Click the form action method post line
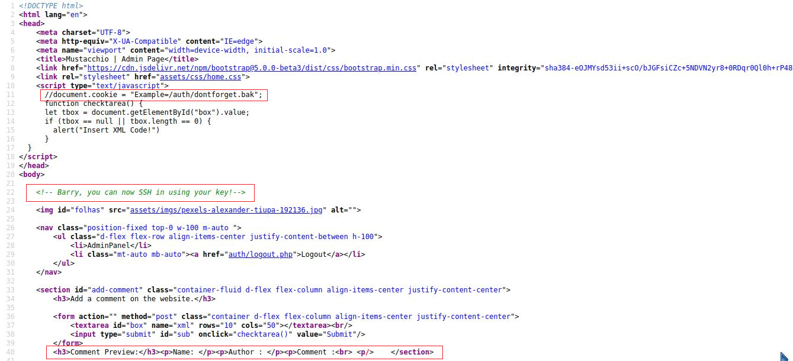Viewport: 793px width, 361px height. point(286,317)
